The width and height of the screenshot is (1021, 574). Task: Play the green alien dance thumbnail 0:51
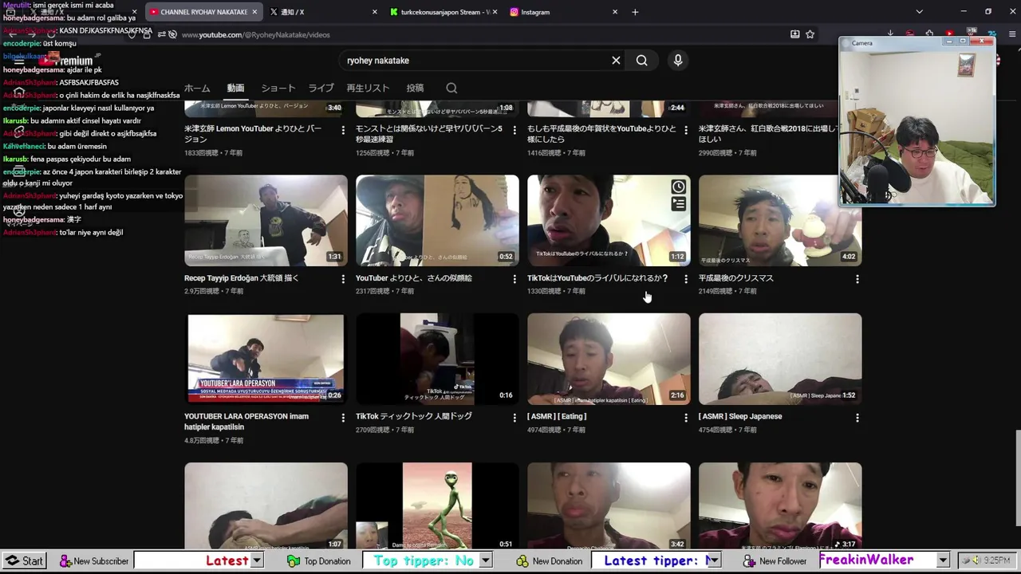tap(437, 506)
